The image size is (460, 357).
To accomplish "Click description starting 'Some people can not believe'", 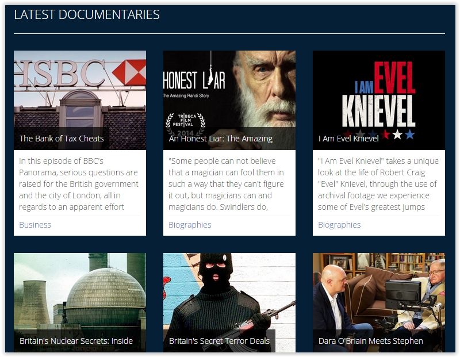I will pyautogui.click(x=226, y=184).
